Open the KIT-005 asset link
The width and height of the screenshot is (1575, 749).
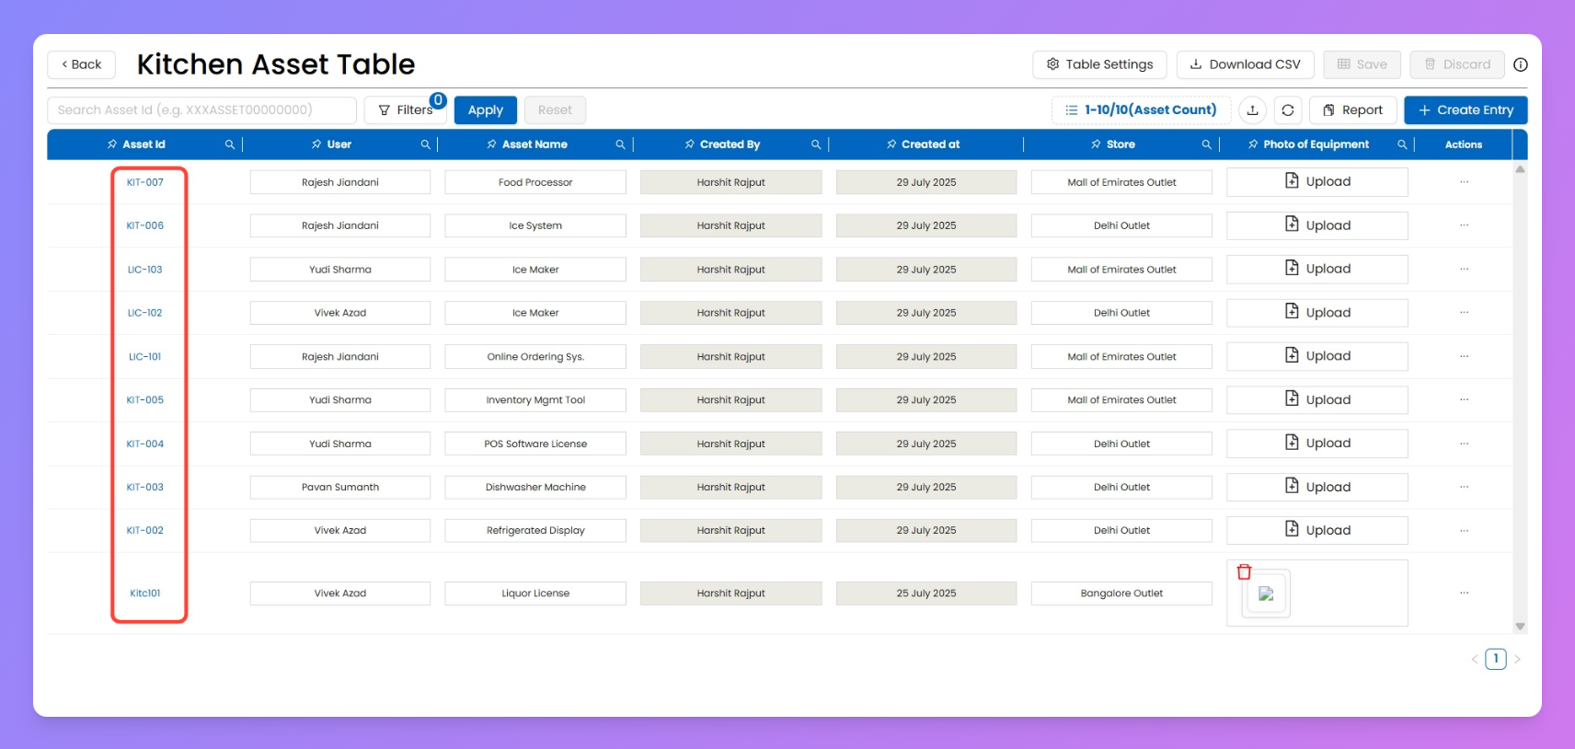[x=145, y=400]
